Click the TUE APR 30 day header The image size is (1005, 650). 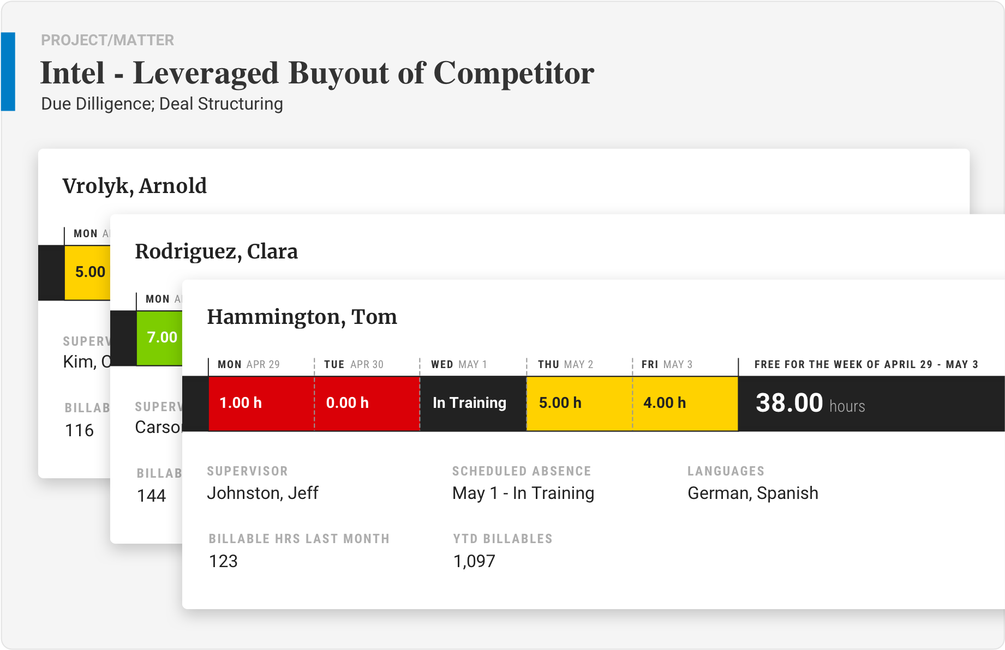tap(354, 364)
